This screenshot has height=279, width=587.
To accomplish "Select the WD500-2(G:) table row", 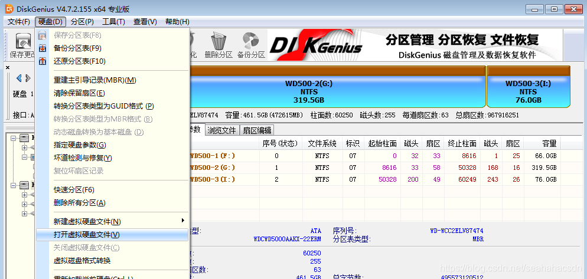I will [x=374, y=168].
